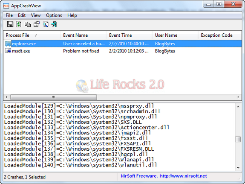Click the '2/2/2010 10:12:03' event time cell
Screen dimensions: 245x184
point(129,51)
